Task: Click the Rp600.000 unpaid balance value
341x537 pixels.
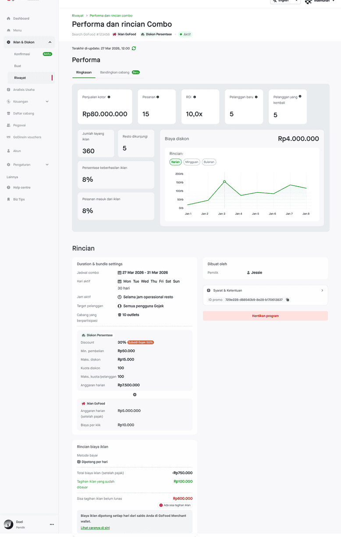Action: point(183,499)
